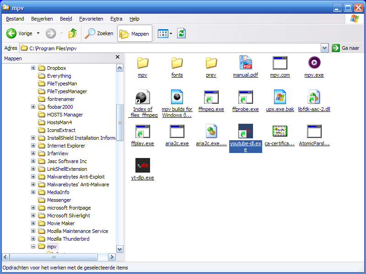This screenshot has width=366, height=274.
Task: Click the refresh sync toolbar icon
Action: point(181,33)
